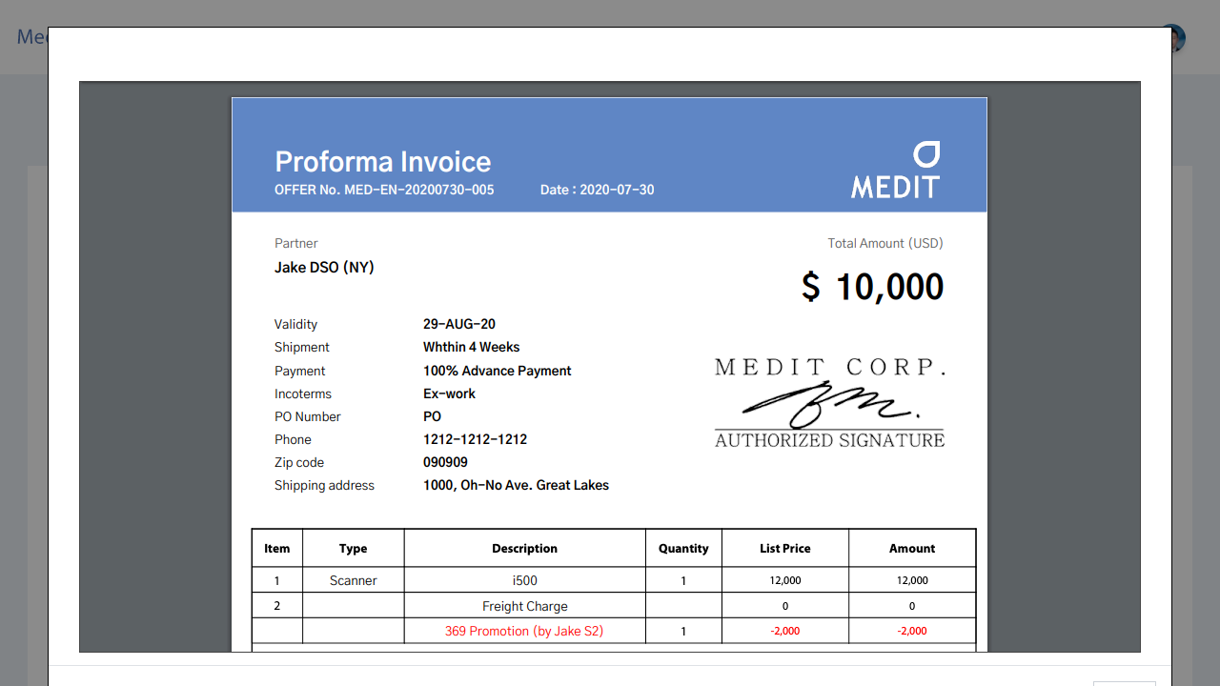Click the shipping address '1000, Oh-No Ave. Great Lakes'
1220x686 pixels.
516,485
